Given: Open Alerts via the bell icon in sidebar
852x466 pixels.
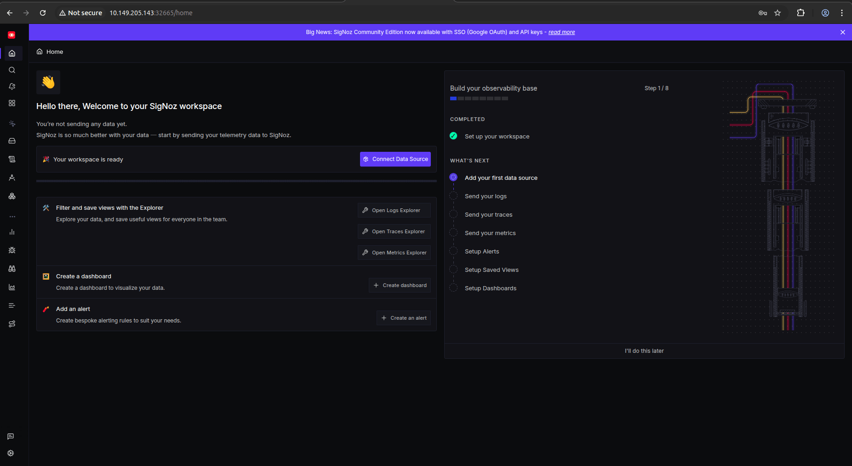Looking at the screenshot, I should (12, 86).
